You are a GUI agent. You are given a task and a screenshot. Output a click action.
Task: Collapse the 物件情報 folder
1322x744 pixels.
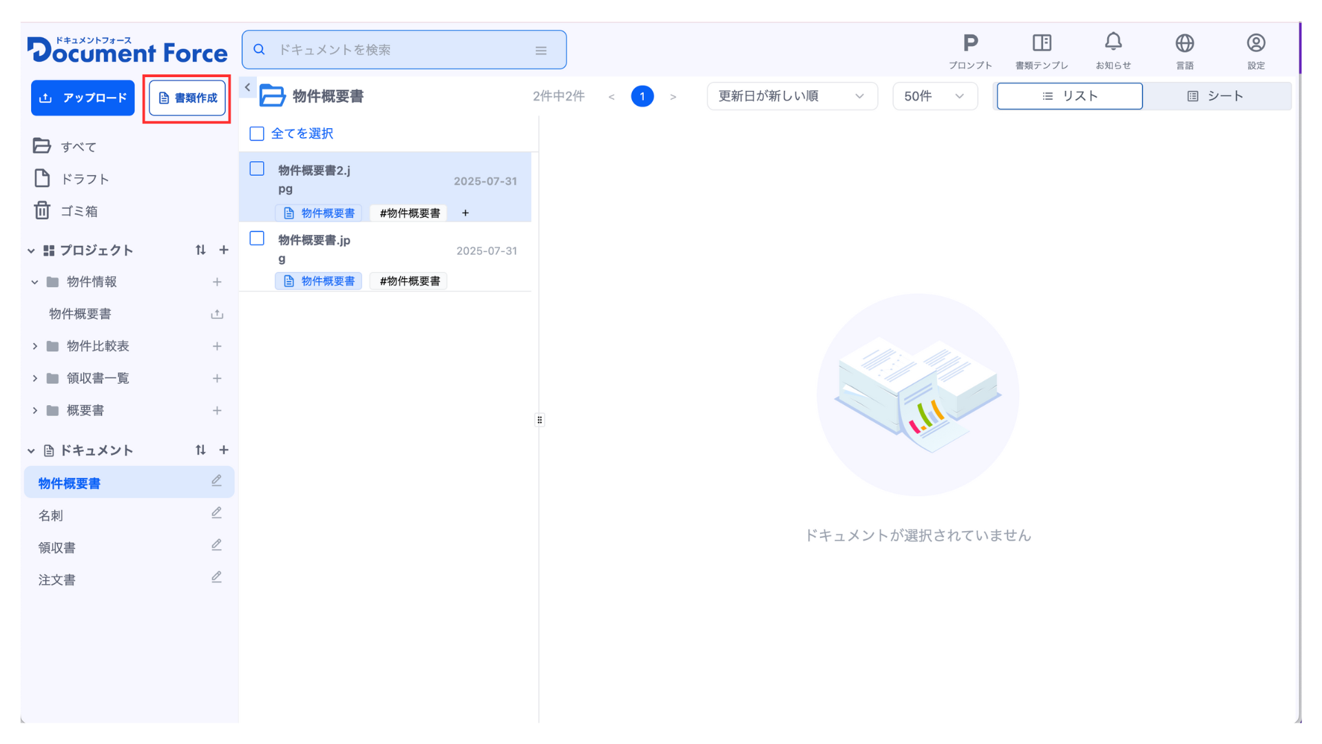(34, 282)
